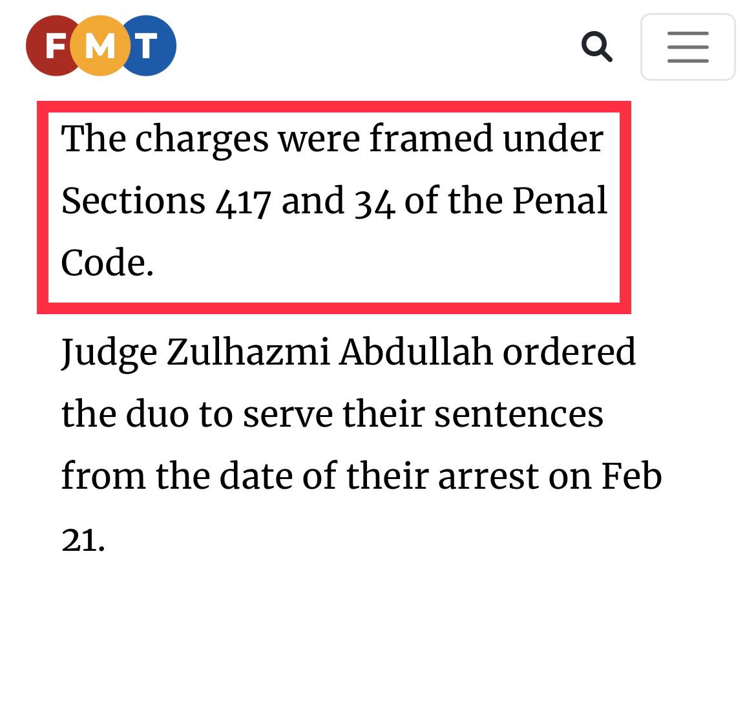The width and height of the screenshot is (756, 726).
Task: Click the name "Abdullah" in the article
Action: (x=415, y=352)
